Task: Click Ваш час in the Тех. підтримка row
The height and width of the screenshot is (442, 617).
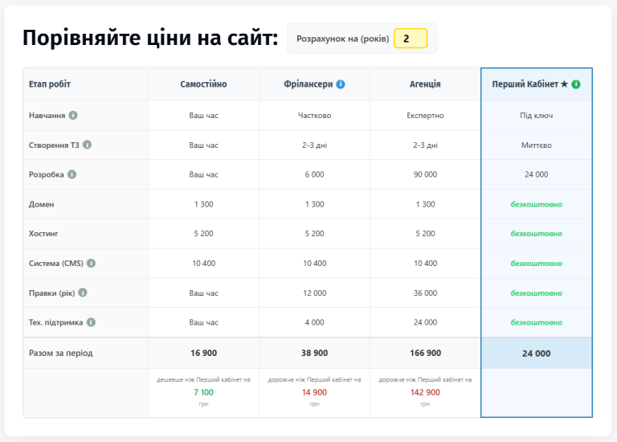Action: [203, 322]
